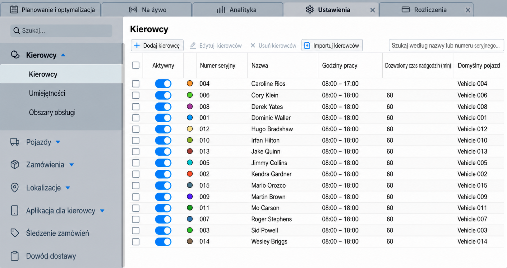Click driver name Martin Brown
507x268 pixels.
point(268,197)
